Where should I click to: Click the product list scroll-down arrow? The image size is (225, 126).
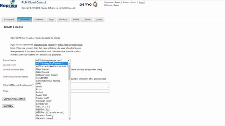pyautogui.click(x=70, y=118)
